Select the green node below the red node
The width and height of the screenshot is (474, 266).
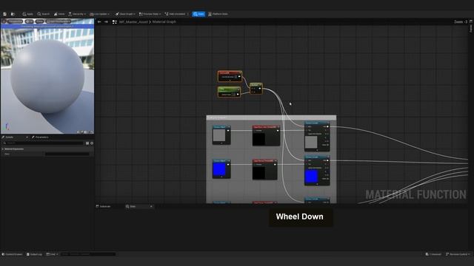[229, 92]
